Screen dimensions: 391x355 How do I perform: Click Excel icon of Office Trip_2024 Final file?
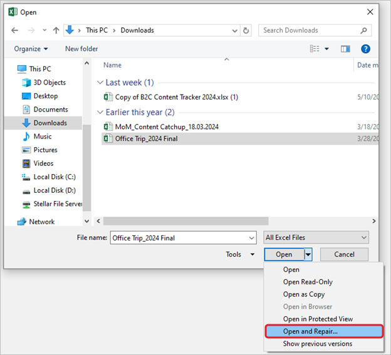(108, 138)
